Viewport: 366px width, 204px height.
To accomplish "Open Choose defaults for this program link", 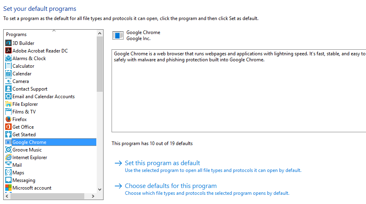I will [171, 186].
